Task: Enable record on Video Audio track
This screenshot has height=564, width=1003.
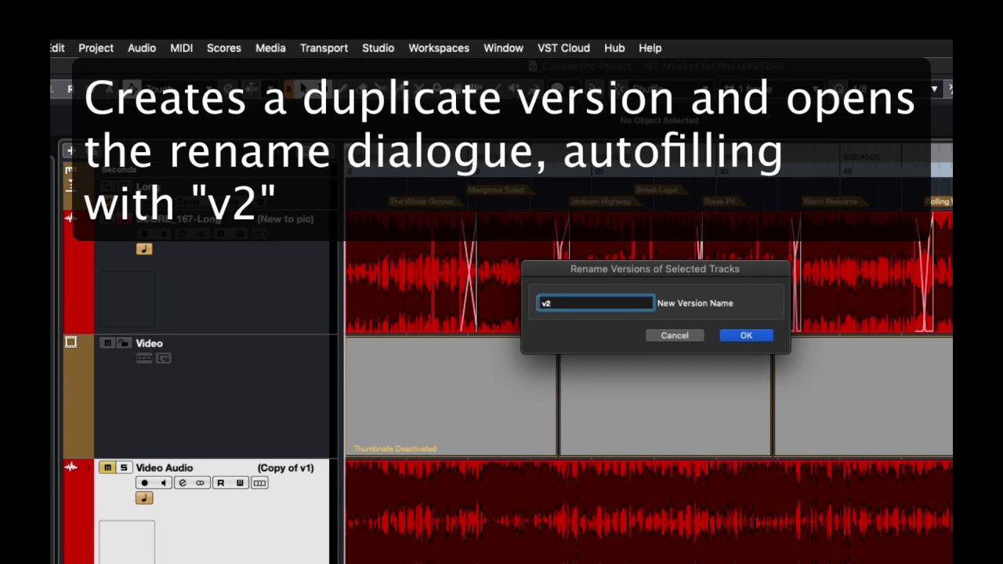Action: (144, 483)
